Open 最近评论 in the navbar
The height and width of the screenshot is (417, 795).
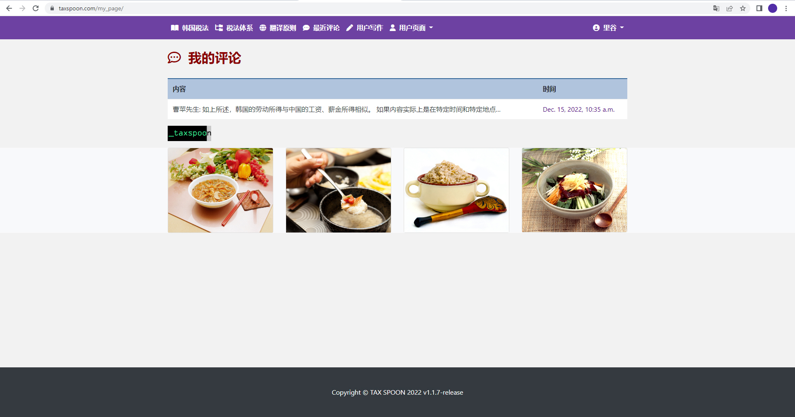click(x=321, y=28)
